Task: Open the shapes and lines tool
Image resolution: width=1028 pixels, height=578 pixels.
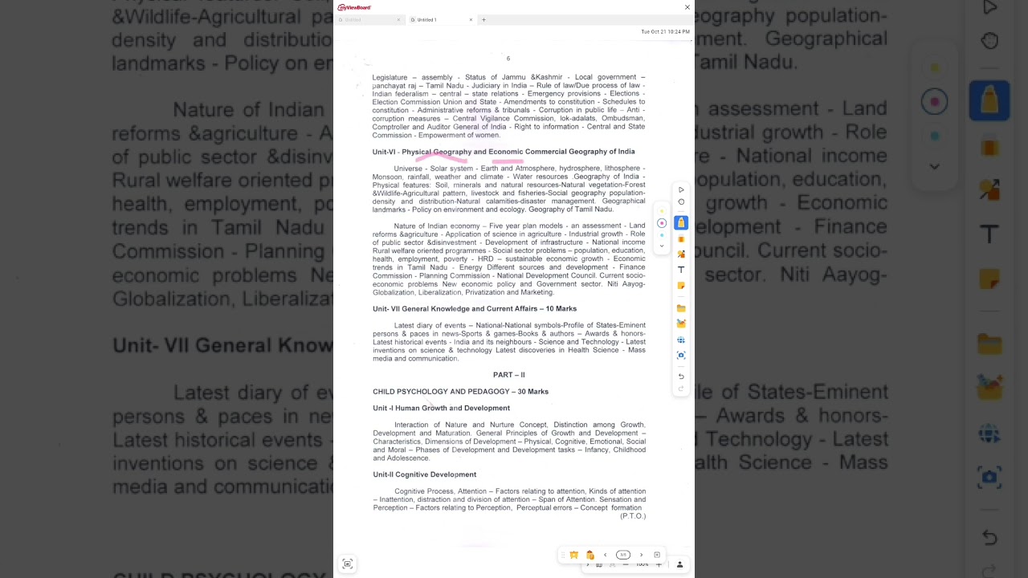Action: click(x=681, y=254)
